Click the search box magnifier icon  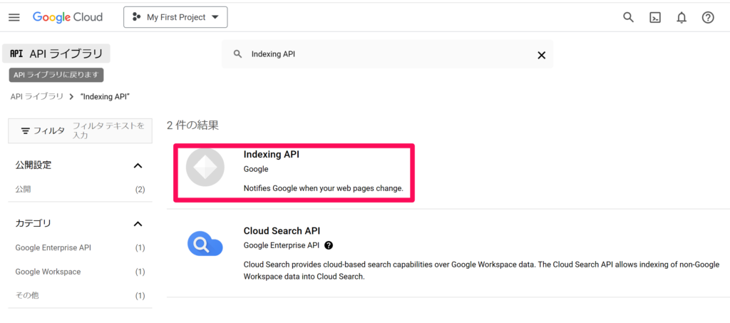[237, 54]
